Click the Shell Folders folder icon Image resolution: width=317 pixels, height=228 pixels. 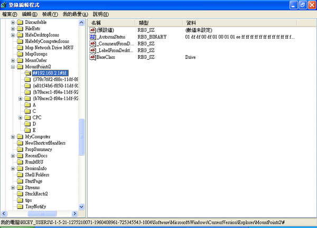20,175
